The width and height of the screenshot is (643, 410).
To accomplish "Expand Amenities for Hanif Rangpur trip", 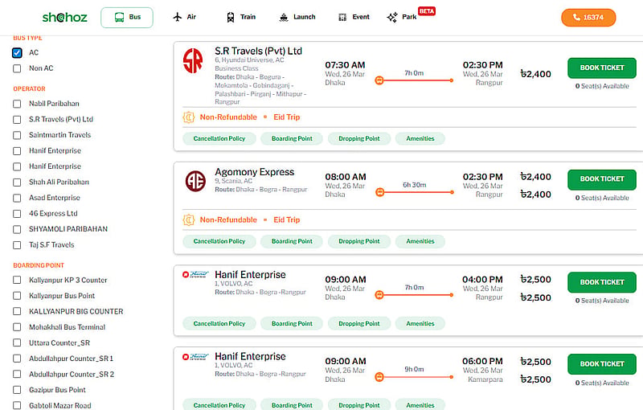I will click(x=420, y=323).
